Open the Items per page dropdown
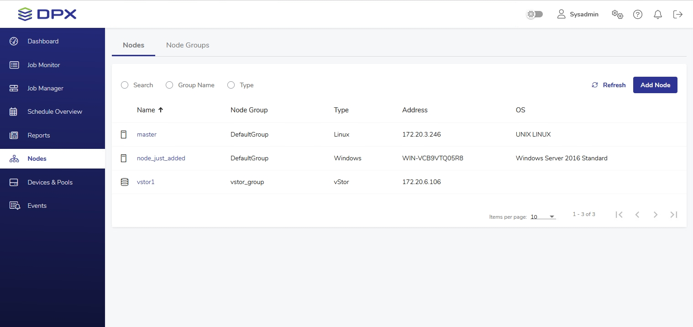 [x=543, y=217]
